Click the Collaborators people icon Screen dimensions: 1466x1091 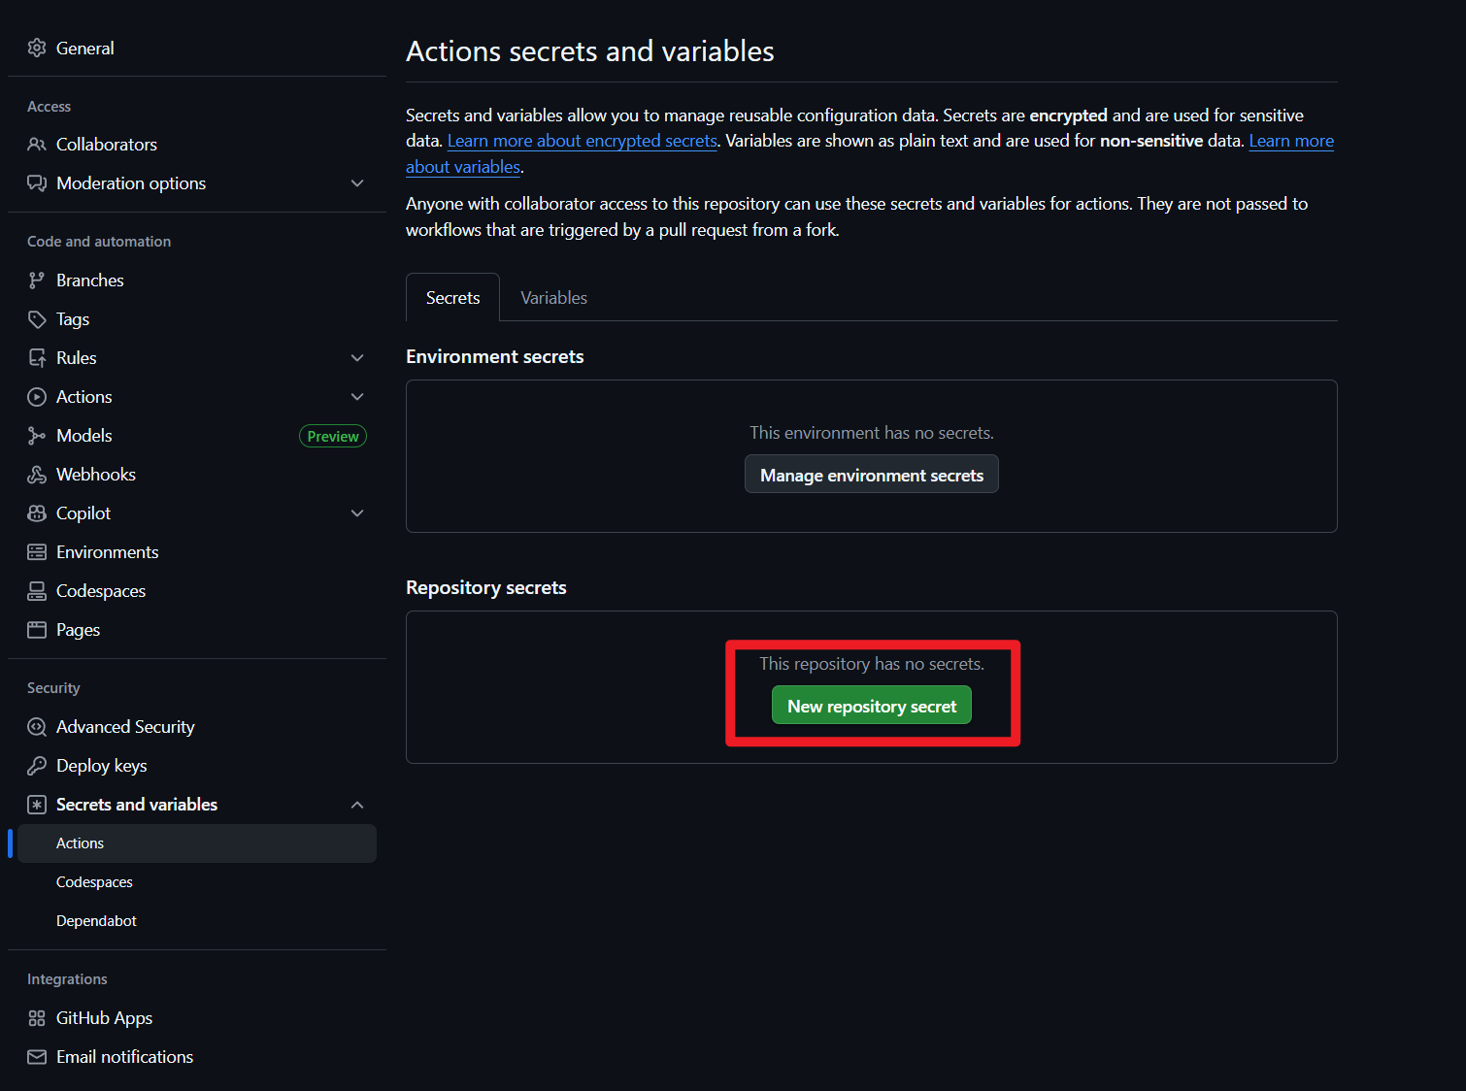click(x=37, y=145)
